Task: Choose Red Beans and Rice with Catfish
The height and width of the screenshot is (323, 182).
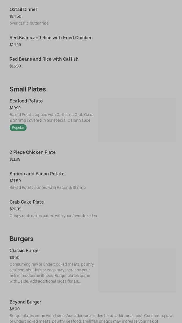Action: pos(44,59)
